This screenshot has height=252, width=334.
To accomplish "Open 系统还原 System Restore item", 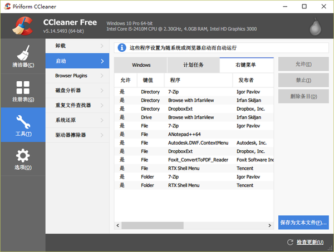I will [77, 120].
